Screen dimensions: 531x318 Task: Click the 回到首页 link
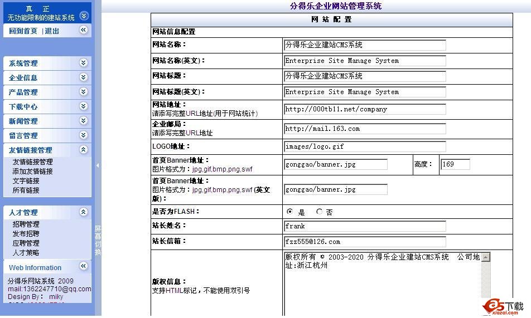click(x=23, y=31)
